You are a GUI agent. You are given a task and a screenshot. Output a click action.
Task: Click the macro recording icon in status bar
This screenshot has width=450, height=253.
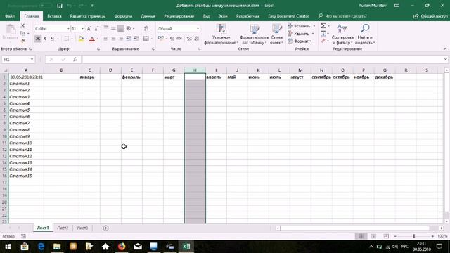click(23, 236)
